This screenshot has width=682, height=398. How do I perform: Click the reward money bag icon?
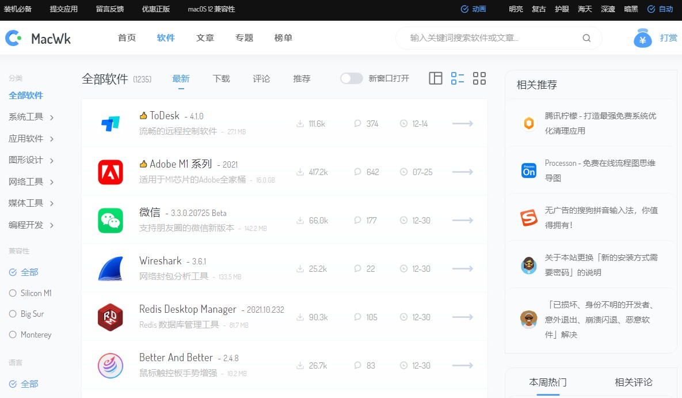pos(642,38)
